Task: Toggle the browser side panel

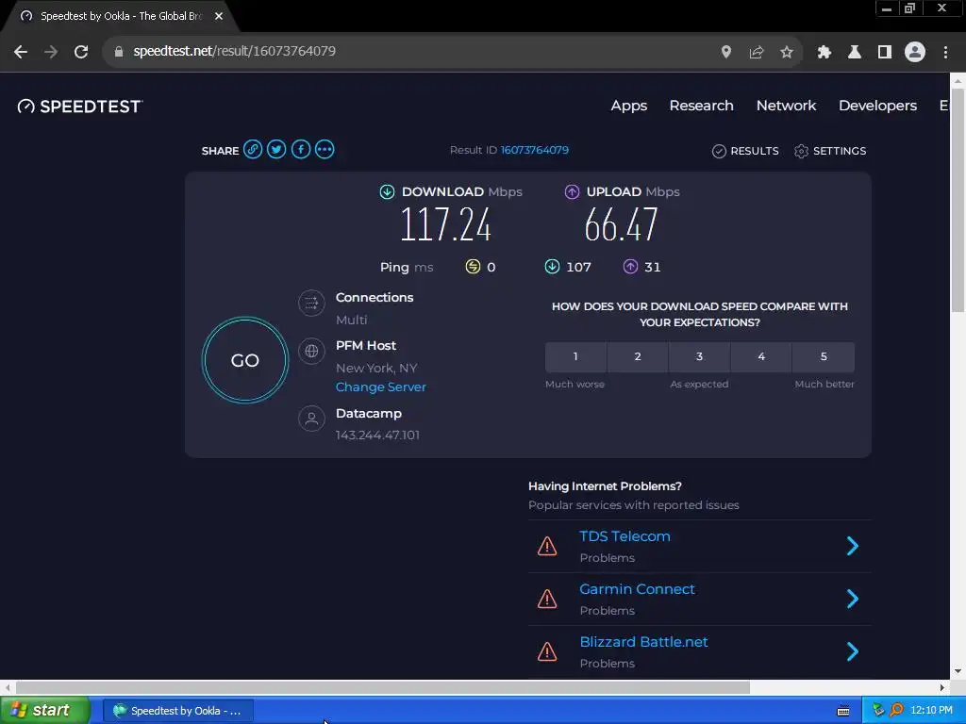Action: point(885,52)
